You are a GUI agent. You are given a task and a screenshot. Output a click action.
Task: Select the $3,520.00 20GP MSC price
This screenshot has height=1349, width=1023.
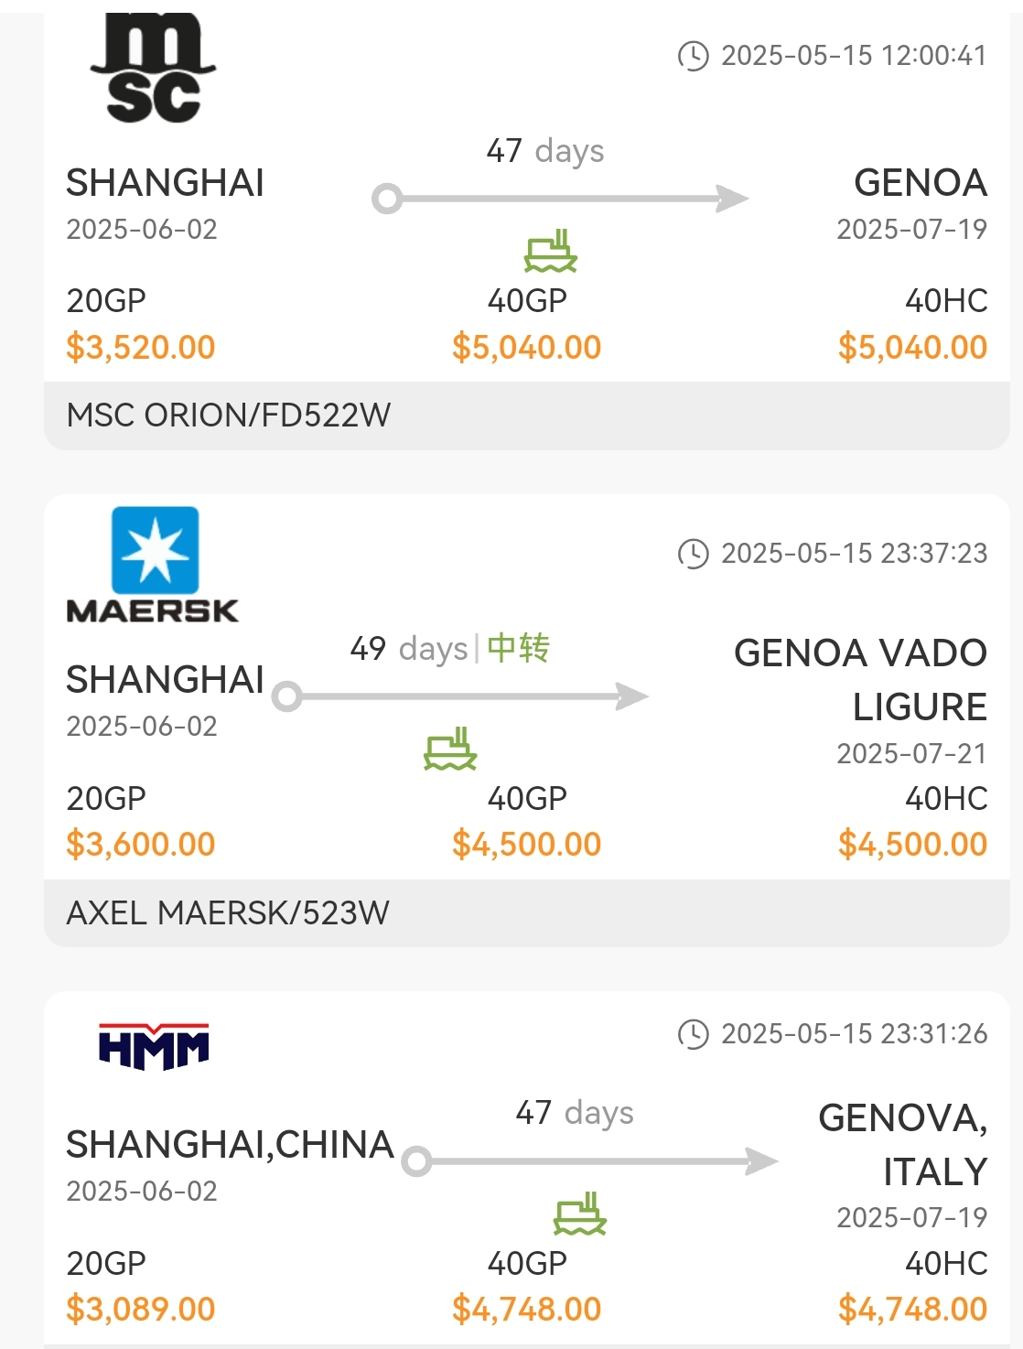(141, 347)
